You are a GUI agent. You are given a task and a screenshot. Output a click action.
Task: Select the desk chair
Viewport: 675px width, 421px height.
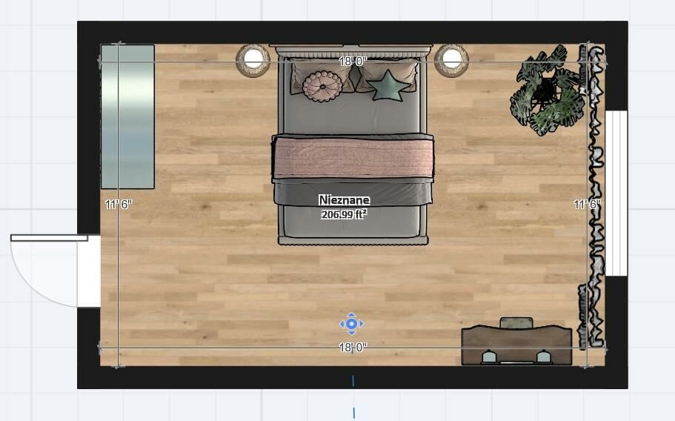(x=516, y=322)
